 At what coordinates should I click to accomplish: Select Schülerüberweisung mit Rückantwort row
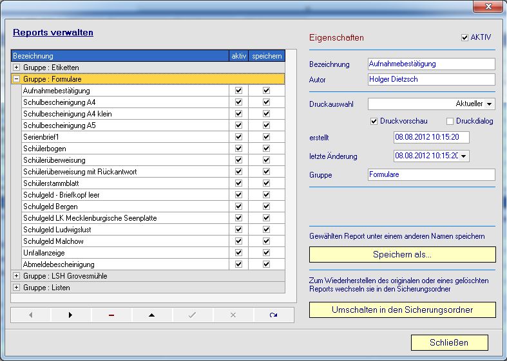pos(125,172)
